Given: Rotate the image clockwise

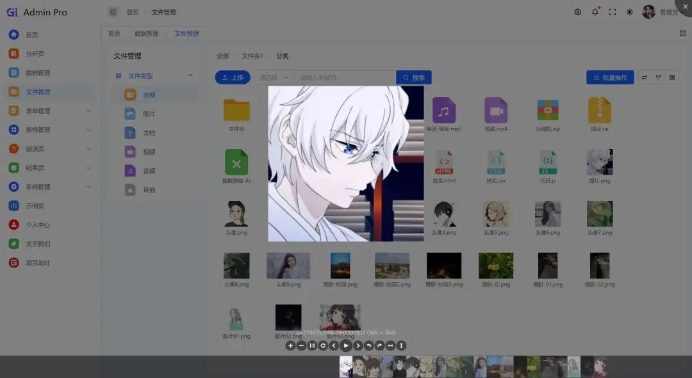Looking at the screenshot, I should [x=379, y=346].
